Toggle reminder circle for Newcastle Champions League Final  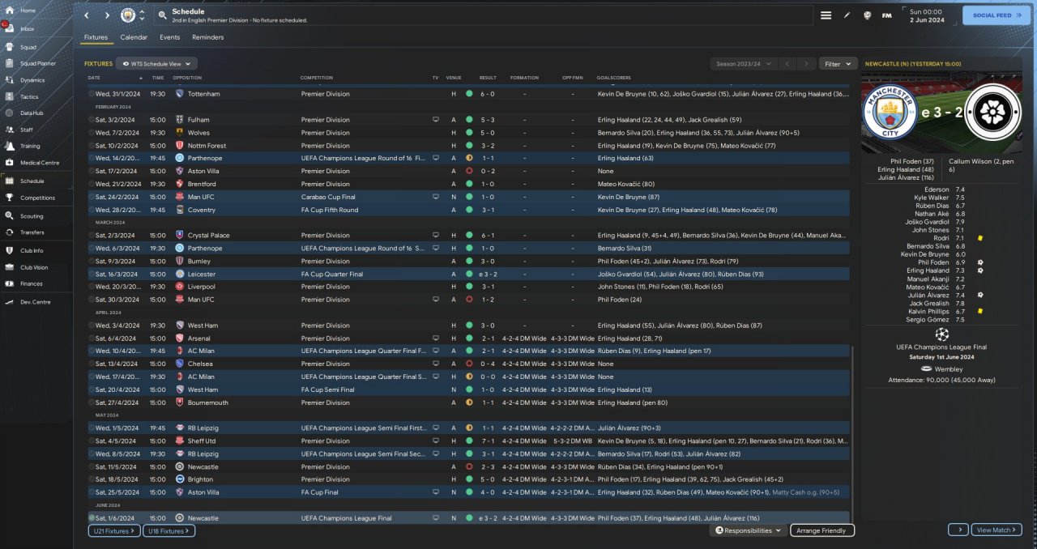pyautogui.click(x=92, y=518)
